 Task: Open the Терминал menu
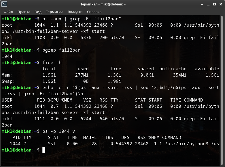click(54, 12)
